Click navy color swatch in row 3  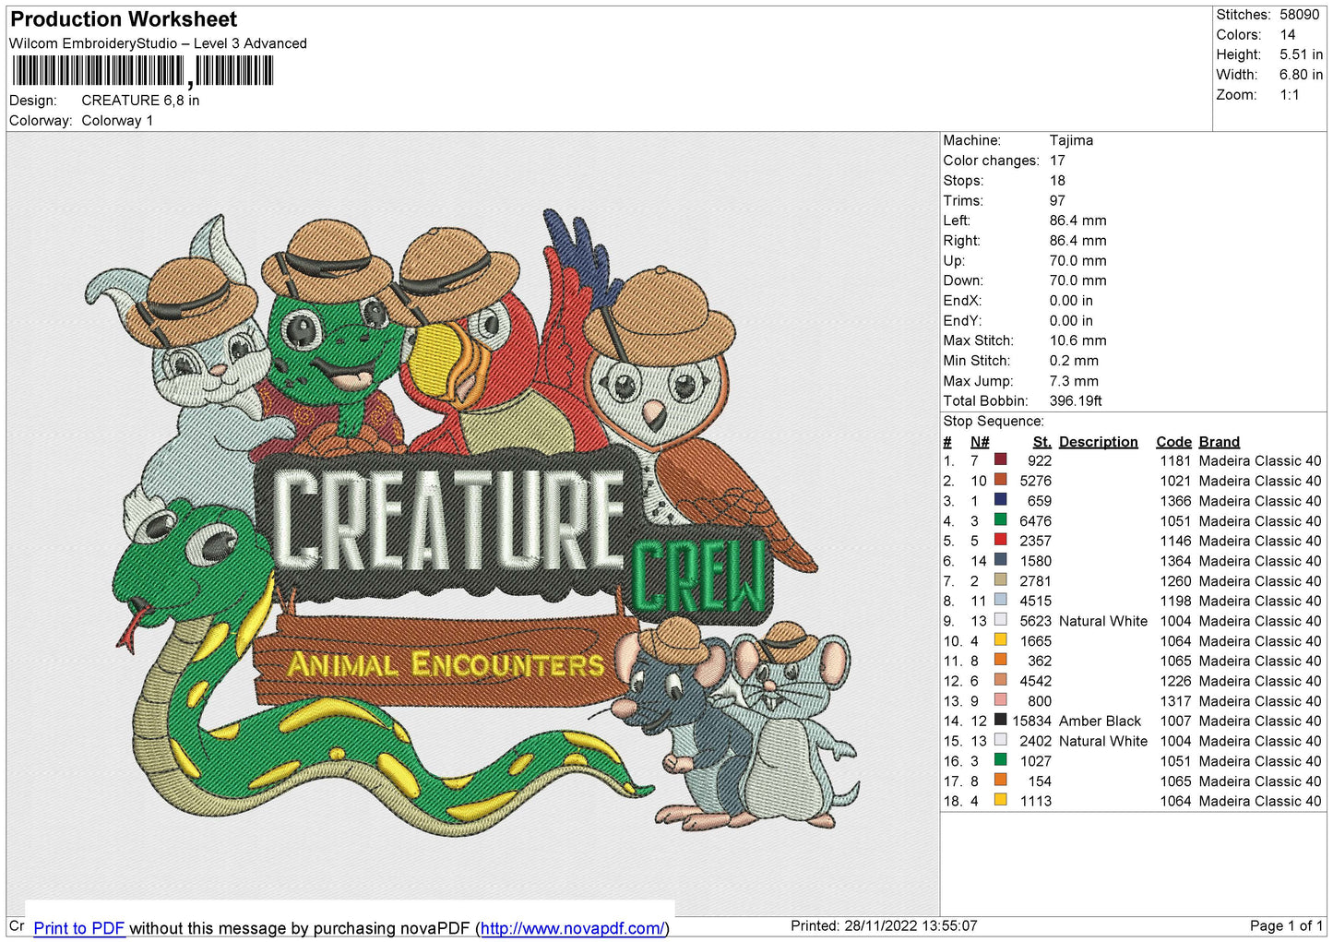point(1000,499)
